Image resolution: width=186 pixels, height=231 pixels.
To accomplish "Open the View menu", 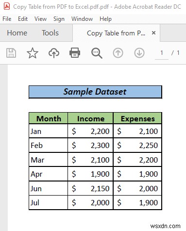I will tap(40, 19).
